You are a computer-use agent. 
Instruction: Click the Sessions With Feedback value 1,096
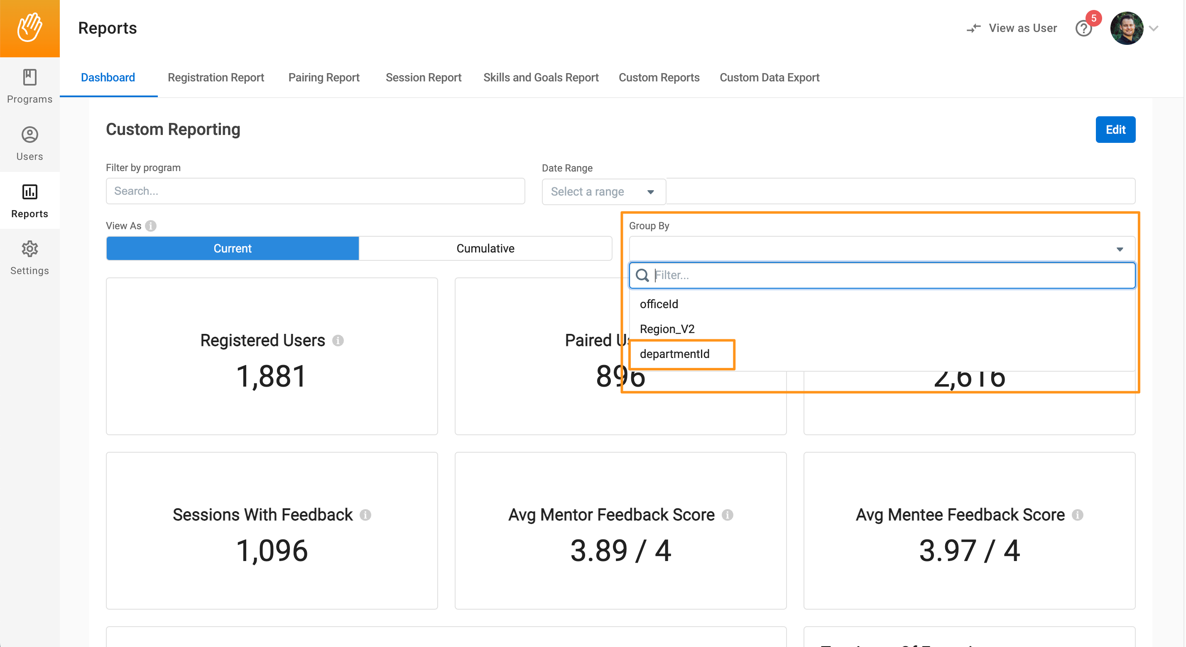tap(272, 550)
